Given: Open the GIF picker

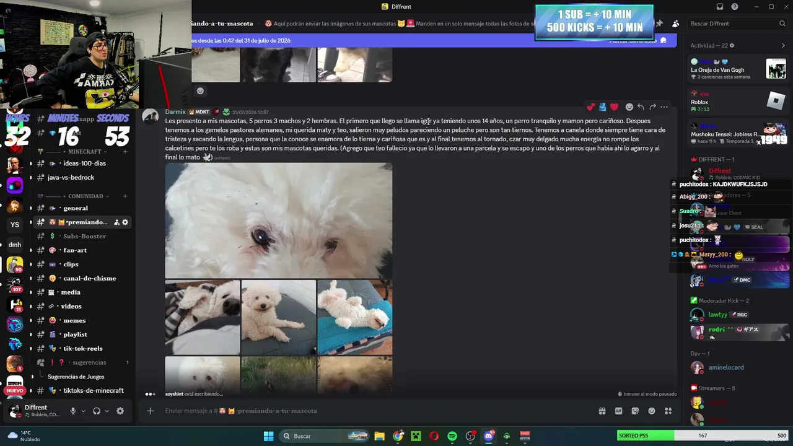Looking at the screenshot, I should tap(618, 411).
